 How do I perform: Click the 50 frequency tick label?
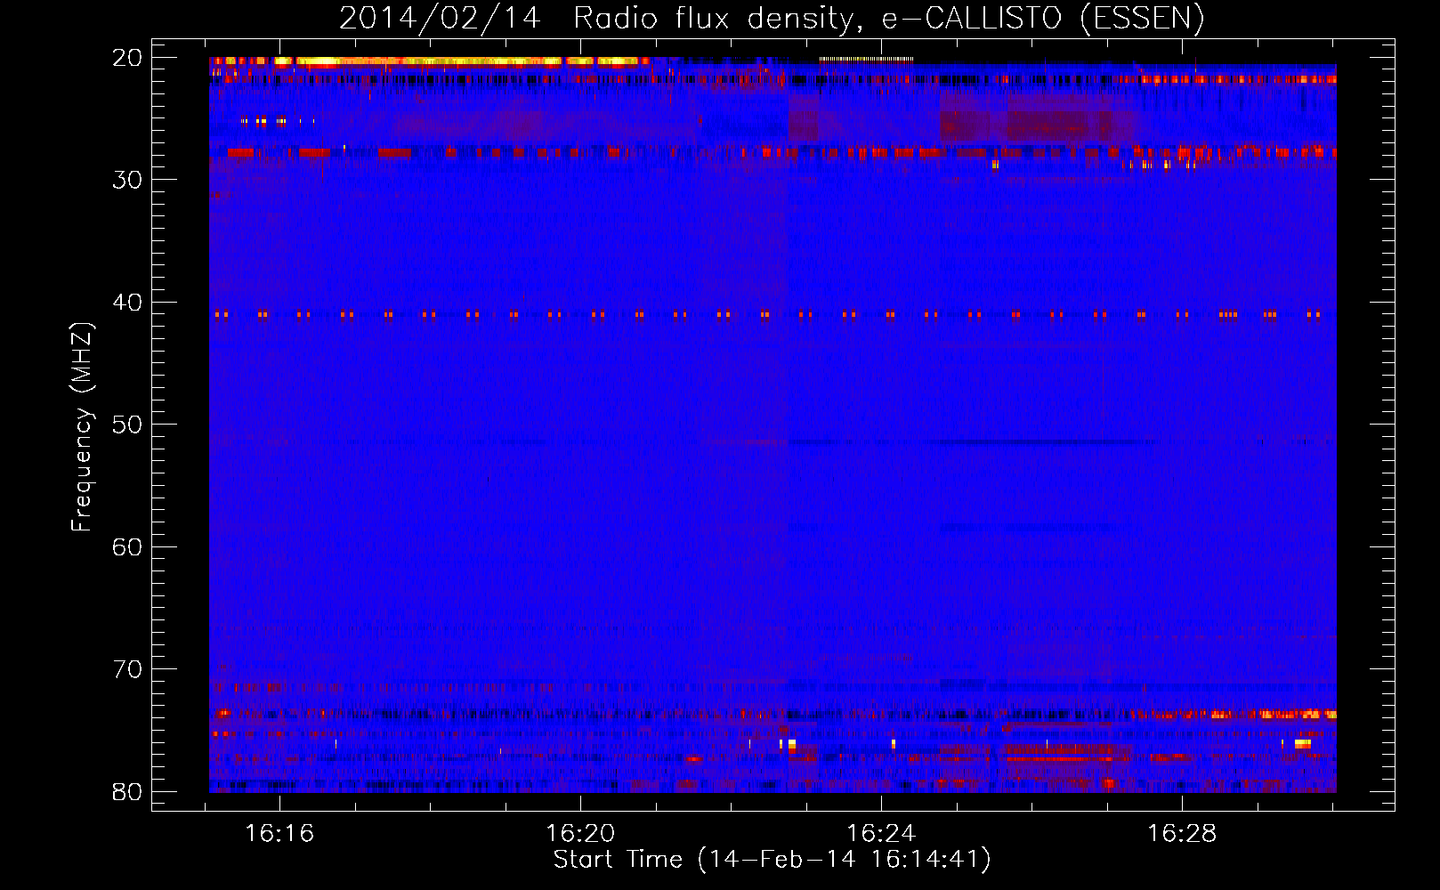click(127, 425)
